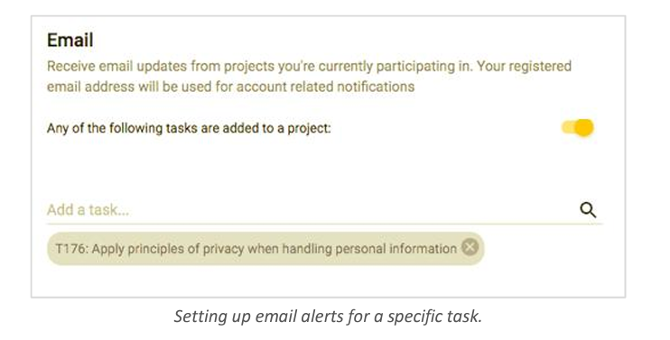Click the "Any of the following tasks" label
The image size is (670, 340).
189,128
